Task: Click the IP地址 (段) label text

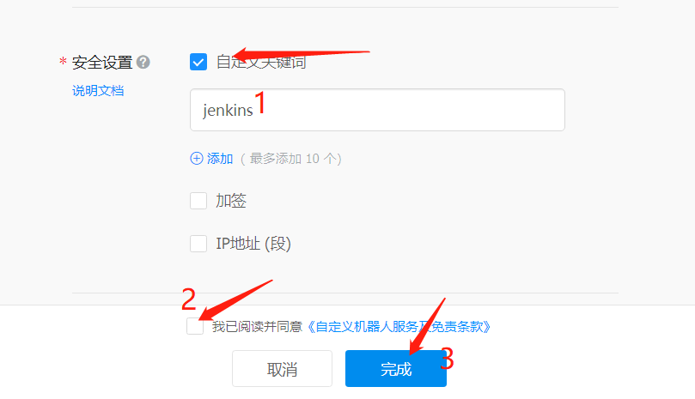Action: [x=253, y=244]
